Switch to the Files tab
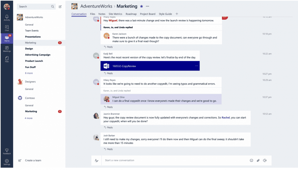Image resolution: width=298 pixels, height=170 pixels. tap(93, 14)
